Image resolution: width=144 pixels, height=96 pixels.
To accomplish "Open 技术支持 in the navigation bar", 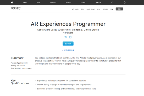I will point(98,3).
